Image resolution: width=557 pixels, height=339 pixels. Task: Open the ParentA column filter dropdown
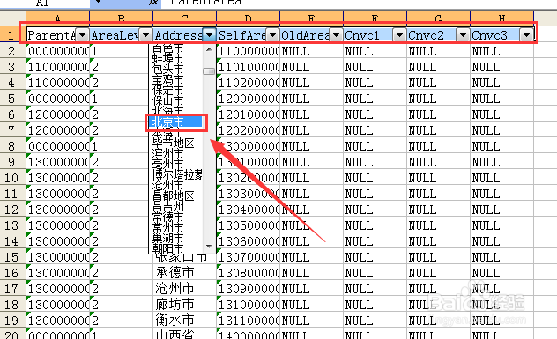(x=82, y=35)
